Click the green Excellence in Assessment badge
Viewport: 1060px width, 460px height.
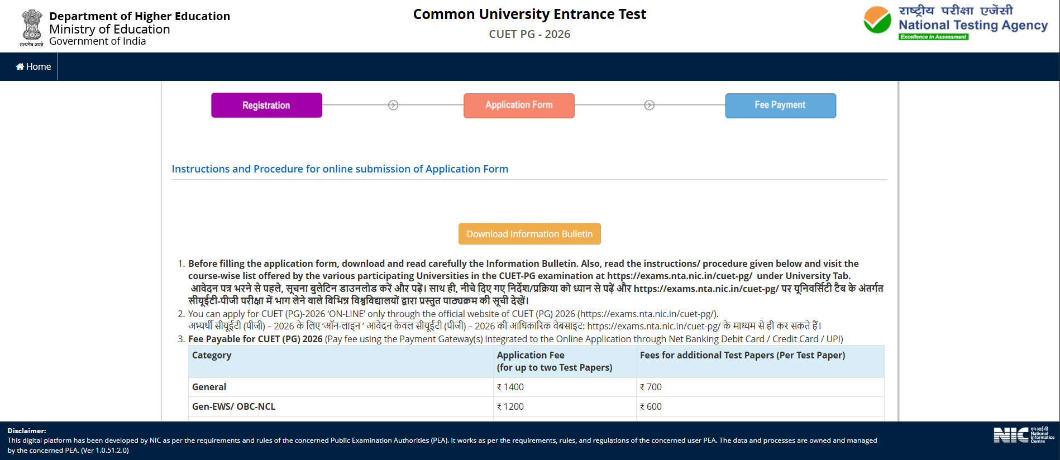click(933, 37)
